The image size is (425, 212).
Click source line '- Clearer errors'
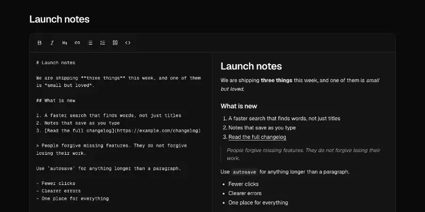tap(58, 191)
